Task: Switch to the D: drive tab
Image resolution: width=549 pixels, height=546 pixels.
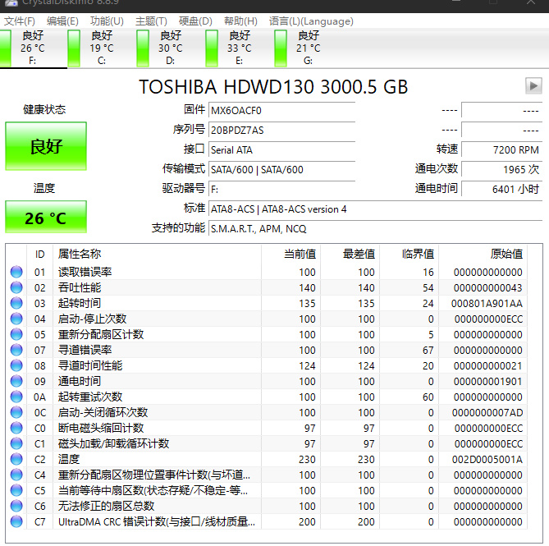Action: coord(171,48)
